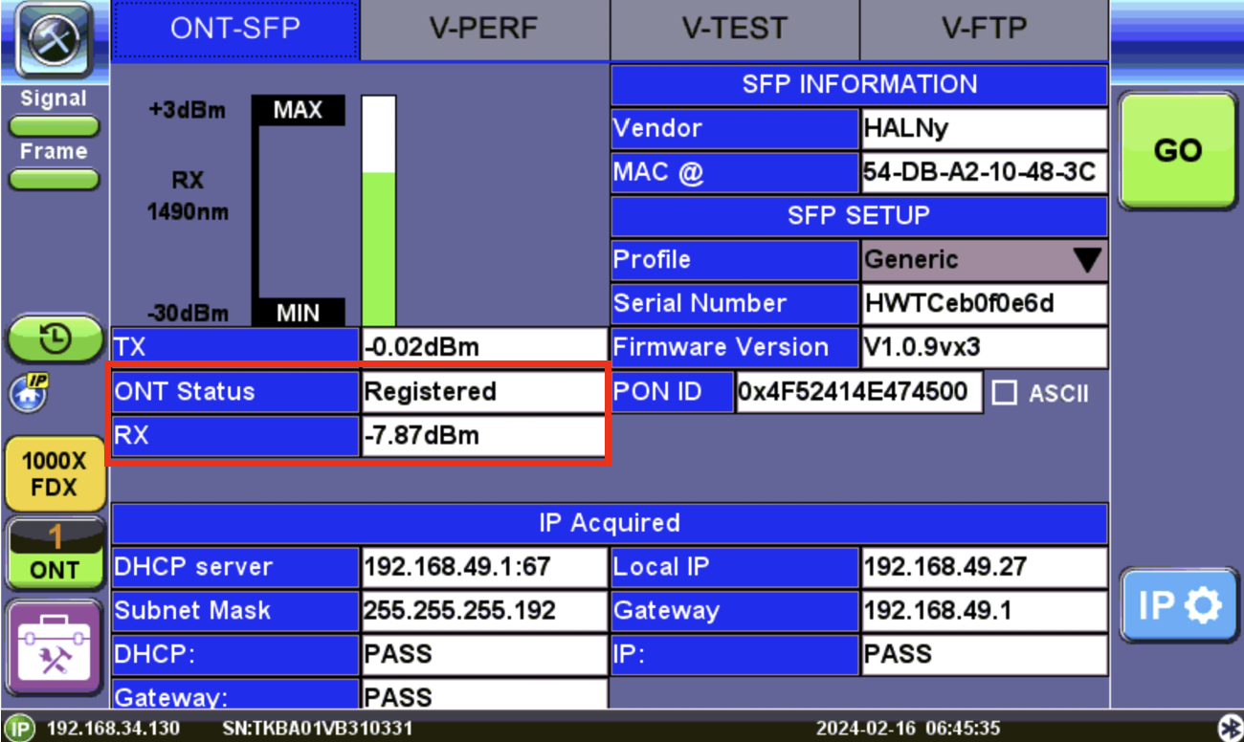The image size is (1244, 742).
Task: Select the PON ID value field
Action: pyautogui.click(x=857, y=392)
